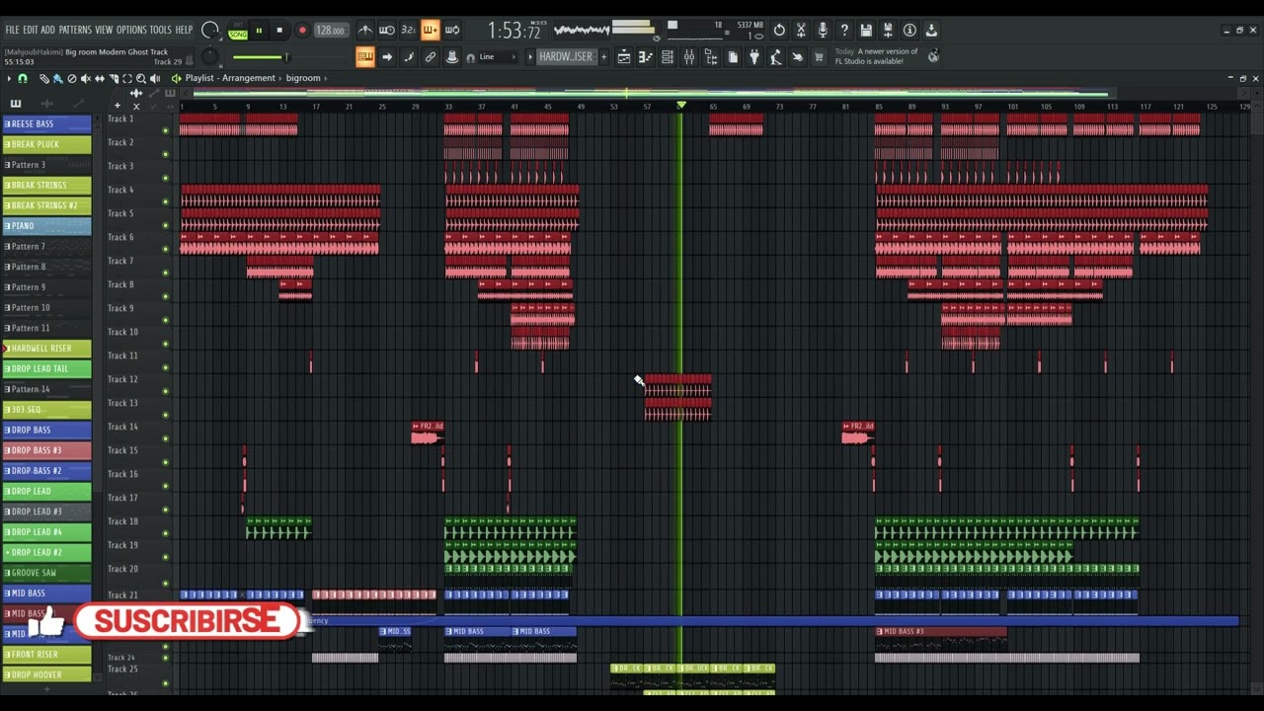
Task: Toggle the overdub recording button
Action: pos(431,31)
